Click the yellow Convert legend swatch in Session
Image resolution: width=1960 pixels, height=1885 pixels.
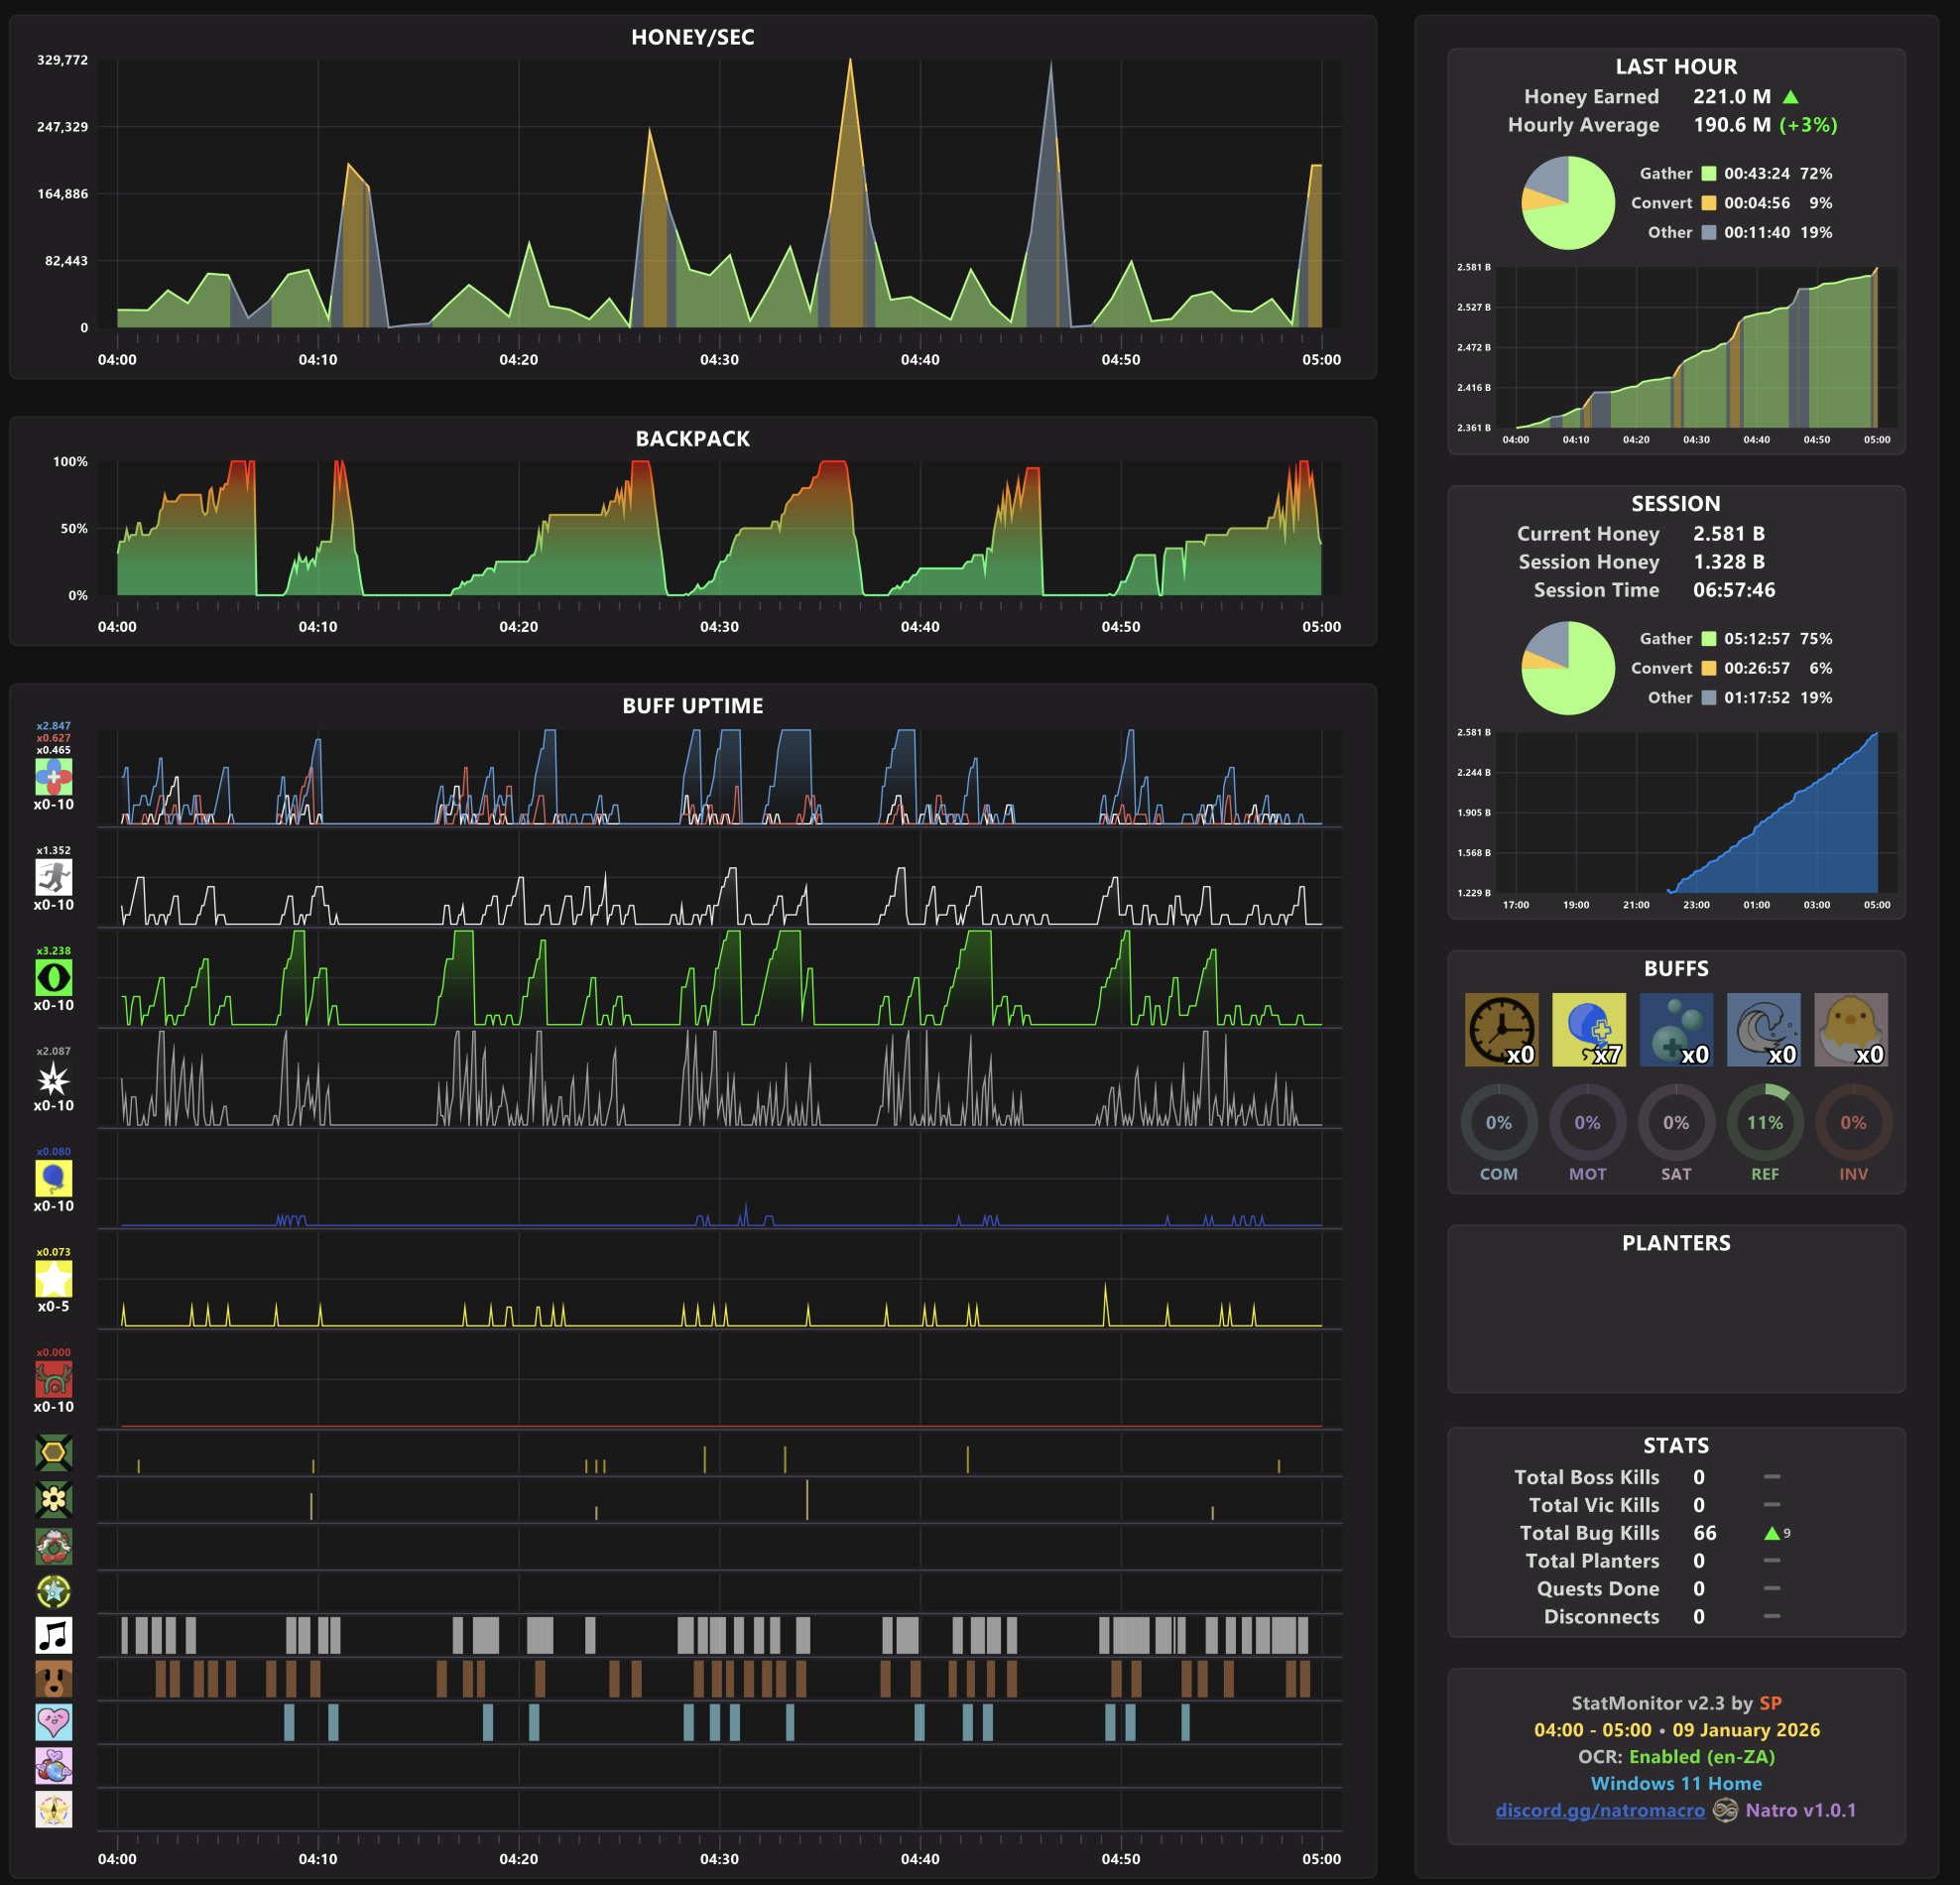pos(1709,668)
